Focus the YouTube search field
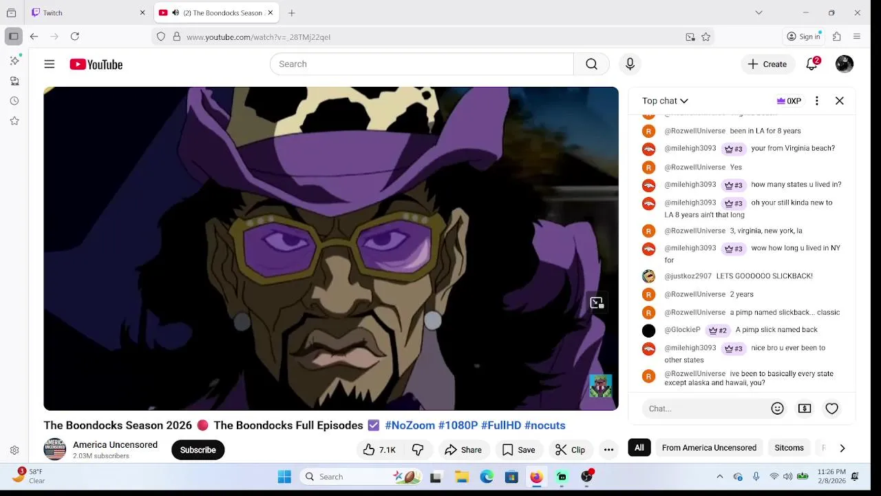The height and width of the screenshot is (496, 881). click(422, 64)
